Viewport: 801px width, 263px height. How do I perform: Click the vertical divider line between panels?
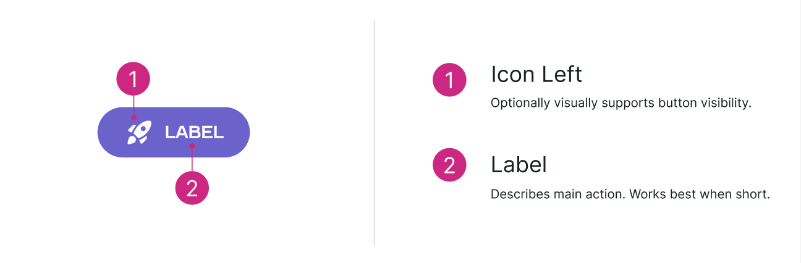click(375, 132)
